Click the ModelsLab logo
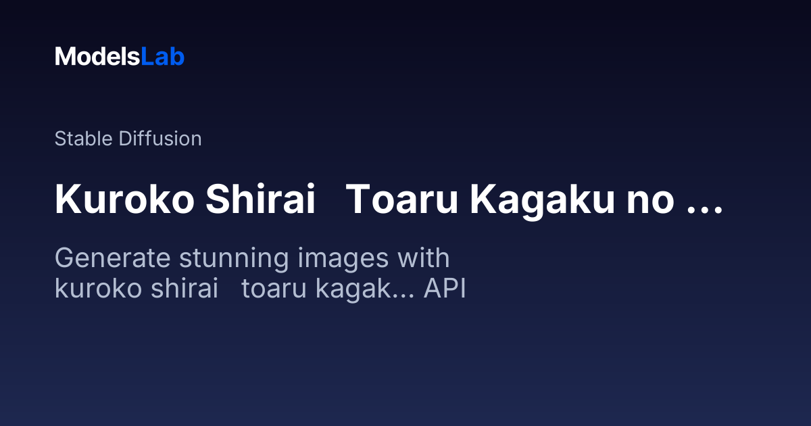The width and height of the screenshot is (811, 426). coord(120,57)
